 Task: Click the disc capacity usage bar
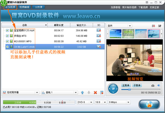click(x=39, y=102)
